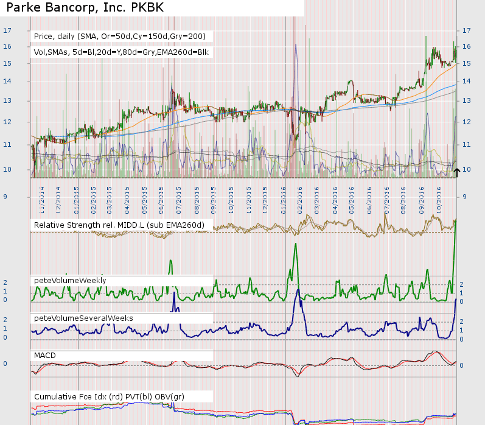Viewport: 485px width, 425px height.
Task: Select the 11 value on left price axis
Action: tap(7, 144)
